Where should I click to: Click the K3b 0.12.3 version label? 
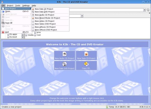pos(145,107)
